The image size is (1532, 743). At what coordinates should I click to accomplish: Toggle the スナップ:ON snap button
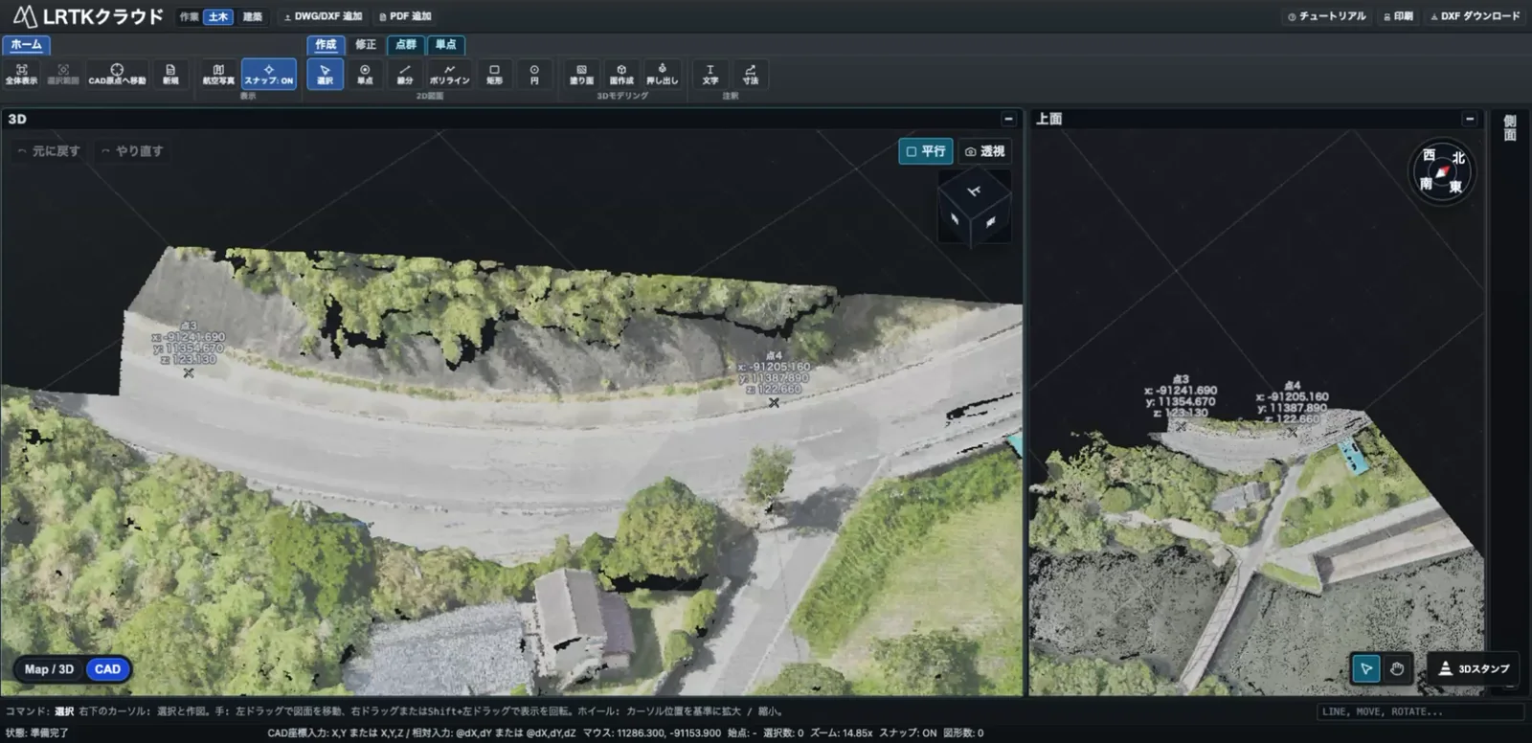(269, 74)
